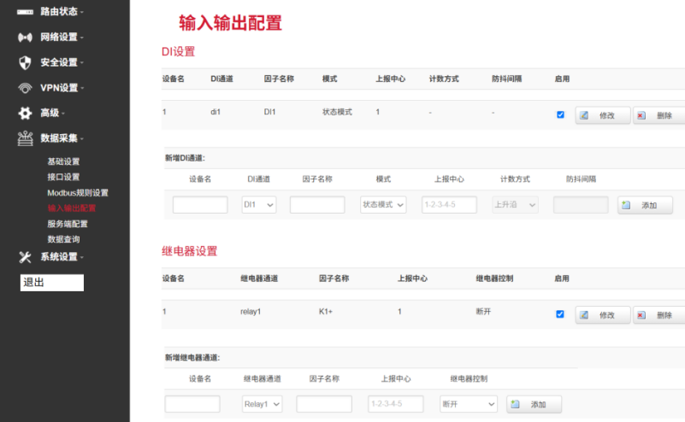Image resolution: width=685 pixels, height=422 pixels.
Task: Click delete red X icon in di1 row
Action: coord(641,115)
